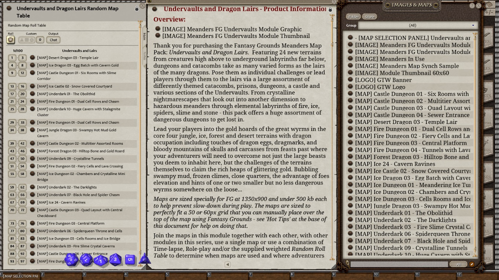
Task: Open the MAP SELECTION PANEL entry icon
Action: (350, 38)
